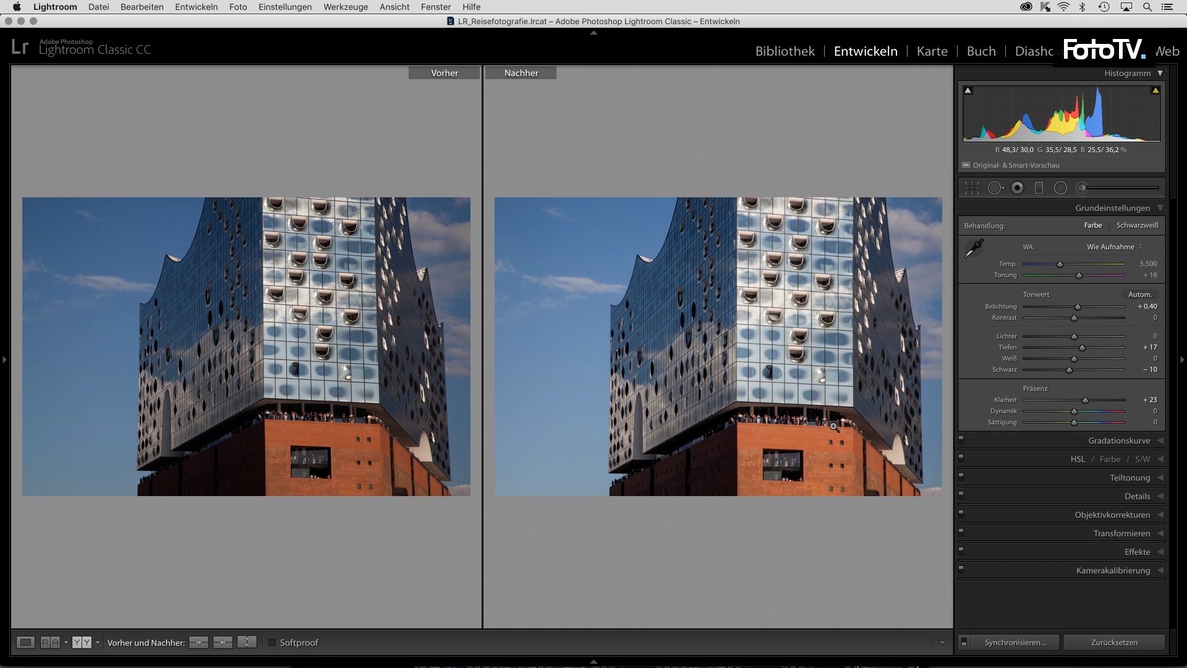Open the AirPlay display menu icon

click(1126, 7)
